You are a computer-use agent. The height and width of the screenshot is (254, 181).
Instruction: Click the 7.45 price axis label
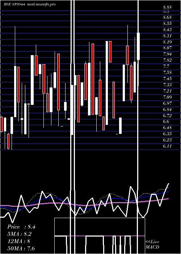(x=167, y=79)
